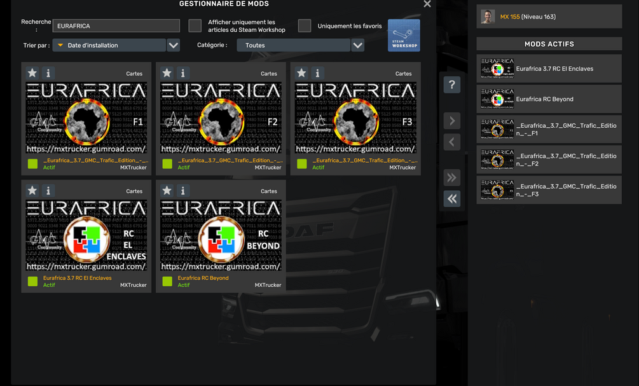The width and height of the screenshot is (639, 386).
Task: Open the Steam Workshop button
Action: coord(404,35)
